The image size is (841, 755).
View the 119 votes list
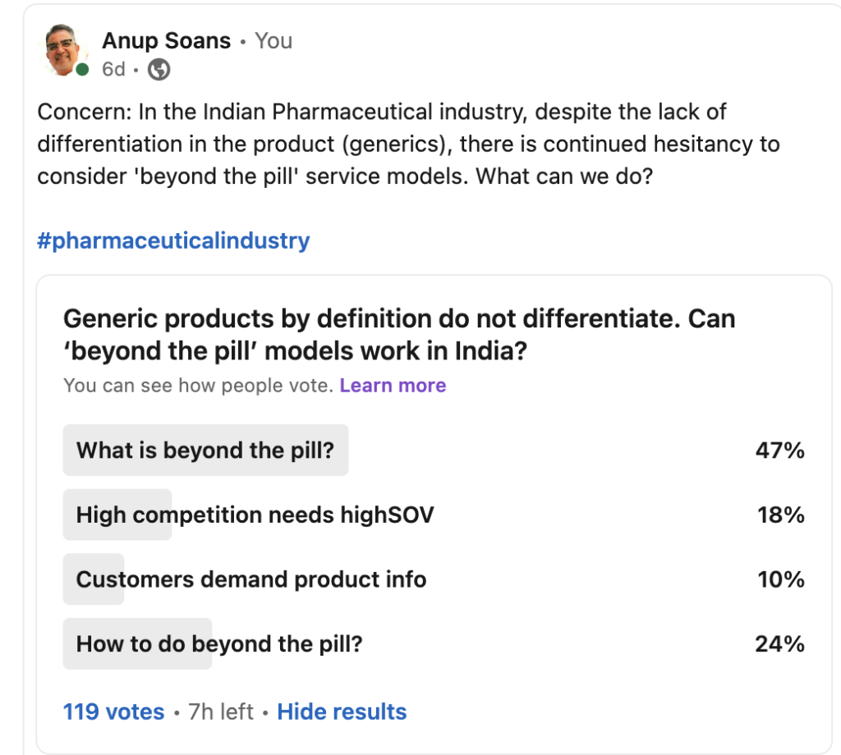113,712
